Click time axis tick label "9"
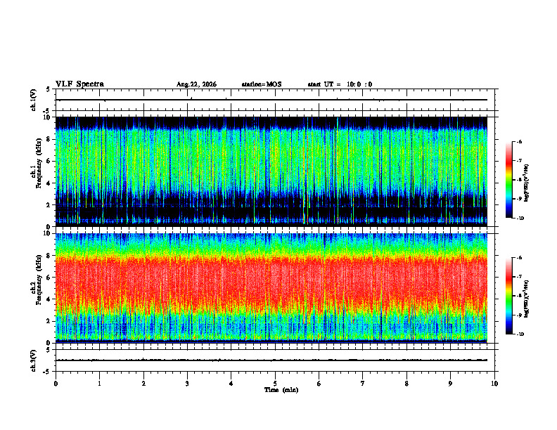The image size is (557, 430). 450,384
